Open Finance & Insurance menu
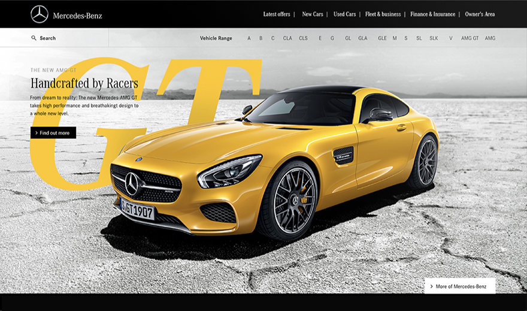527x311 pixels. [432, 14]
